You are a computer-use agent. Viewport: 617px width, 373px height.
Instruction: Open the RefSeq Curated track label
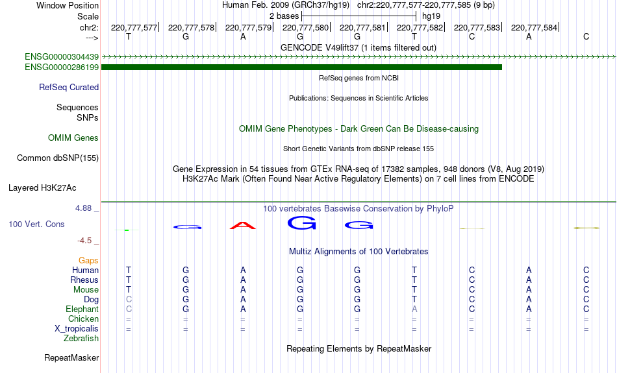(x=68, y=88)
